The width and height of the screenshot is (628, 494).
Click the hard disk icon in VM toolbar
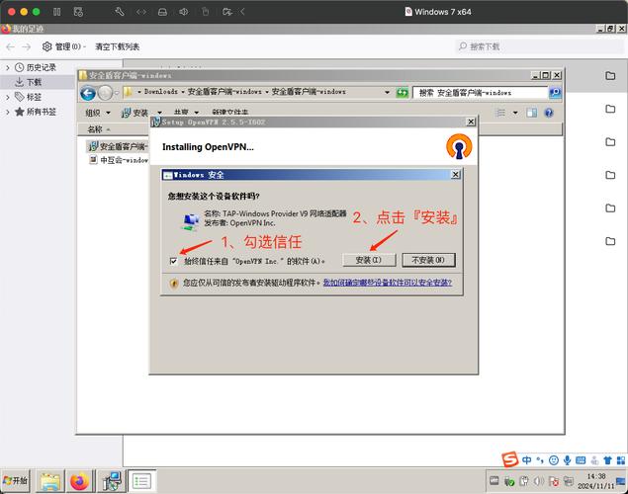(162, 12)
